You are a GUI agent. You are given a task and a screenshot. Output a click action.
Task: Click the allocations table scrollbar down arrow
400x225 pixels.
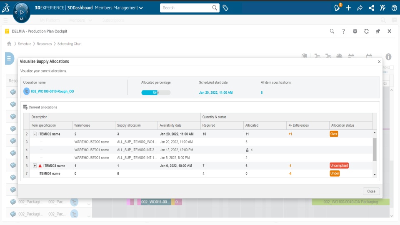375,175
